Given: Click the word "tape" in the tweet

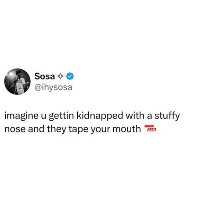Looking at the screenshot, I should click(78, 130).
